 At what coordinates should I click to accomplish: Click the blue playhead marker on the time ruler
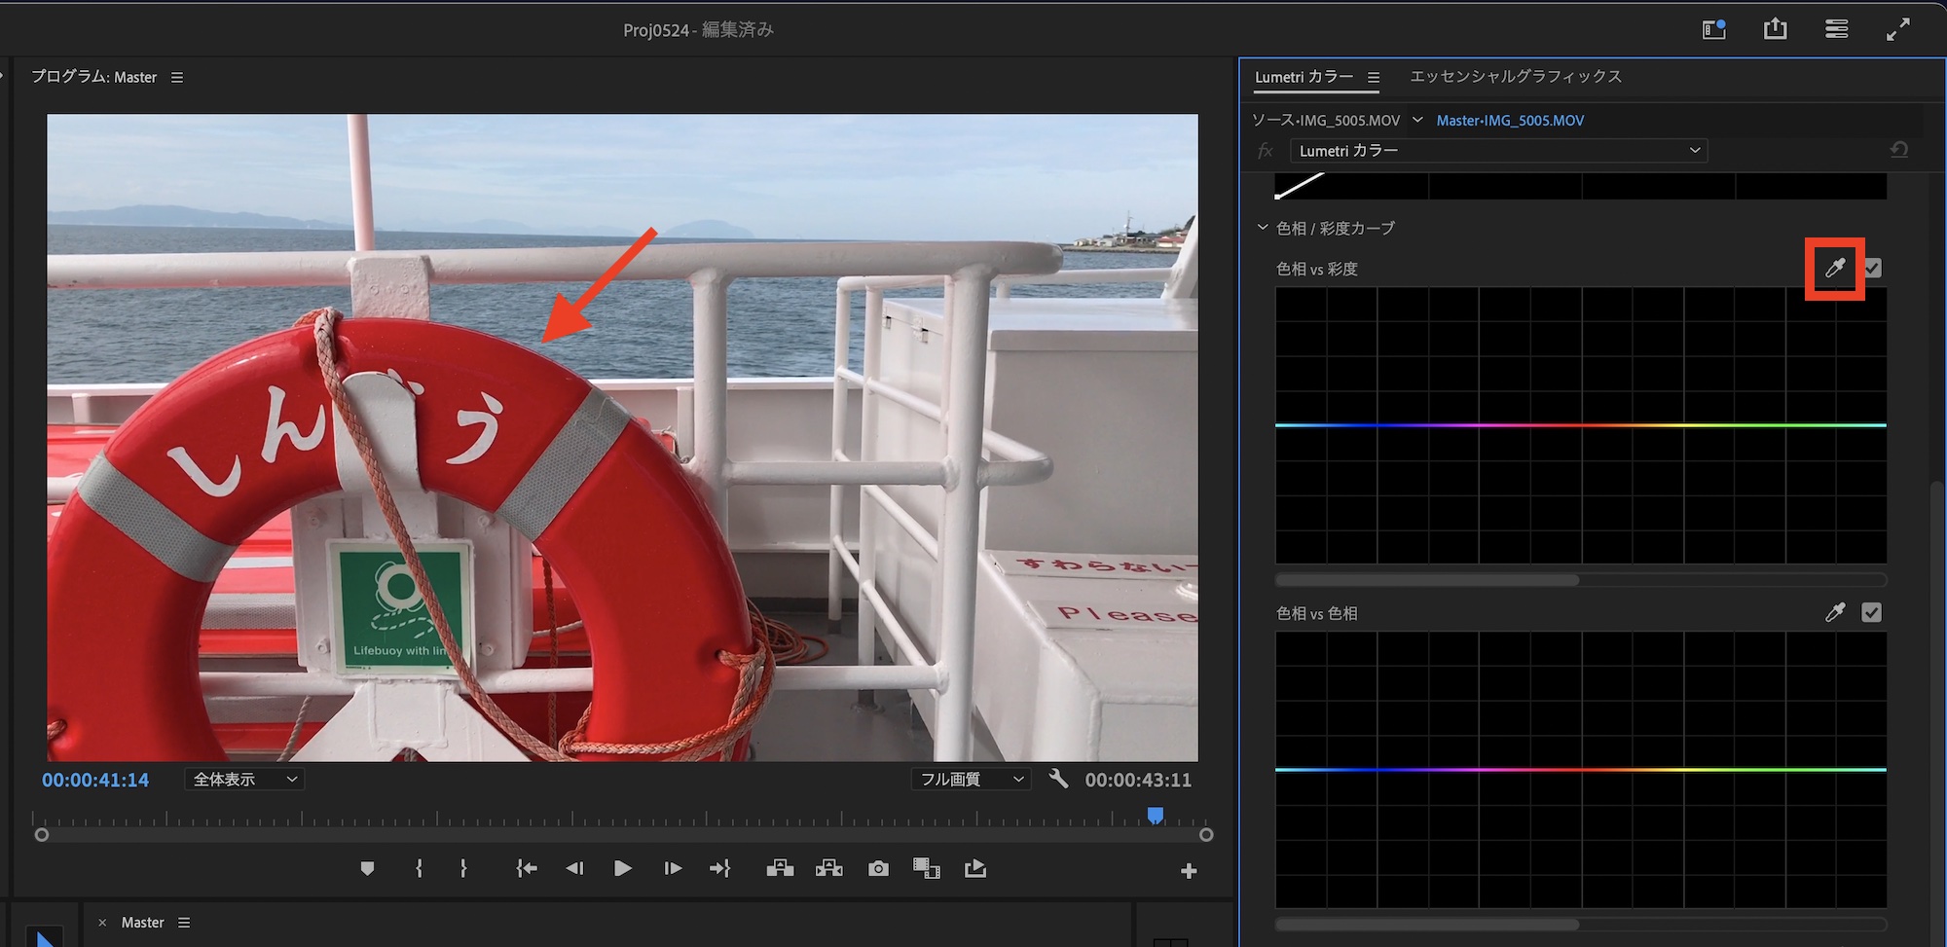click(x=1156, y=816)
